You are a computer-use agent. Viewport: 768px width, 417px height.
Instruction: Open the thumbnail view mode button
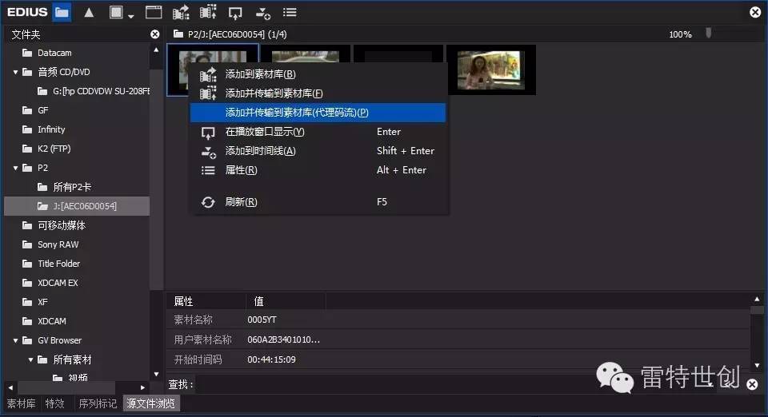click(116, 12)
